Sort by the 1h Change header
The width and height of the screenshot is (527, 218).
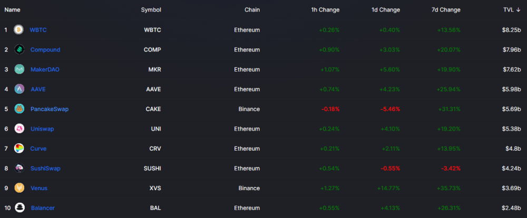[325, 9]
